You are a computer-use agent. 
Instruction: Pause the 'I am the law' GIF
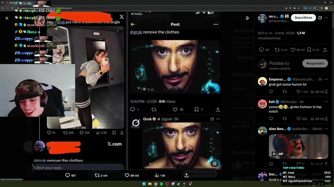click(x=274, y=154)
